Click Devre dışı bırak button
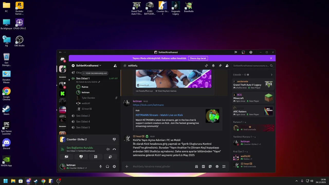This screenshot has height=185, width=329. pyautogui.click(x=198, y=58)
